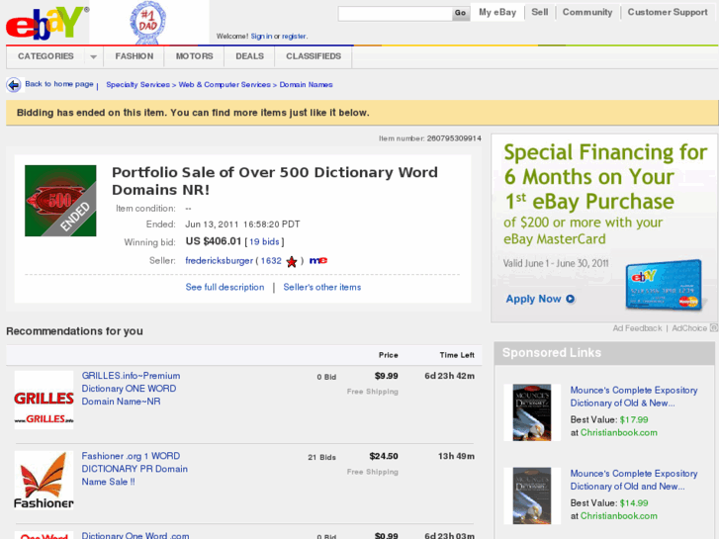Image resolution: width=719 pixels, height=539 pixels.
Task: Click the Fashioner butterfly logo thumbnail
Action: [x=44, y=480]
